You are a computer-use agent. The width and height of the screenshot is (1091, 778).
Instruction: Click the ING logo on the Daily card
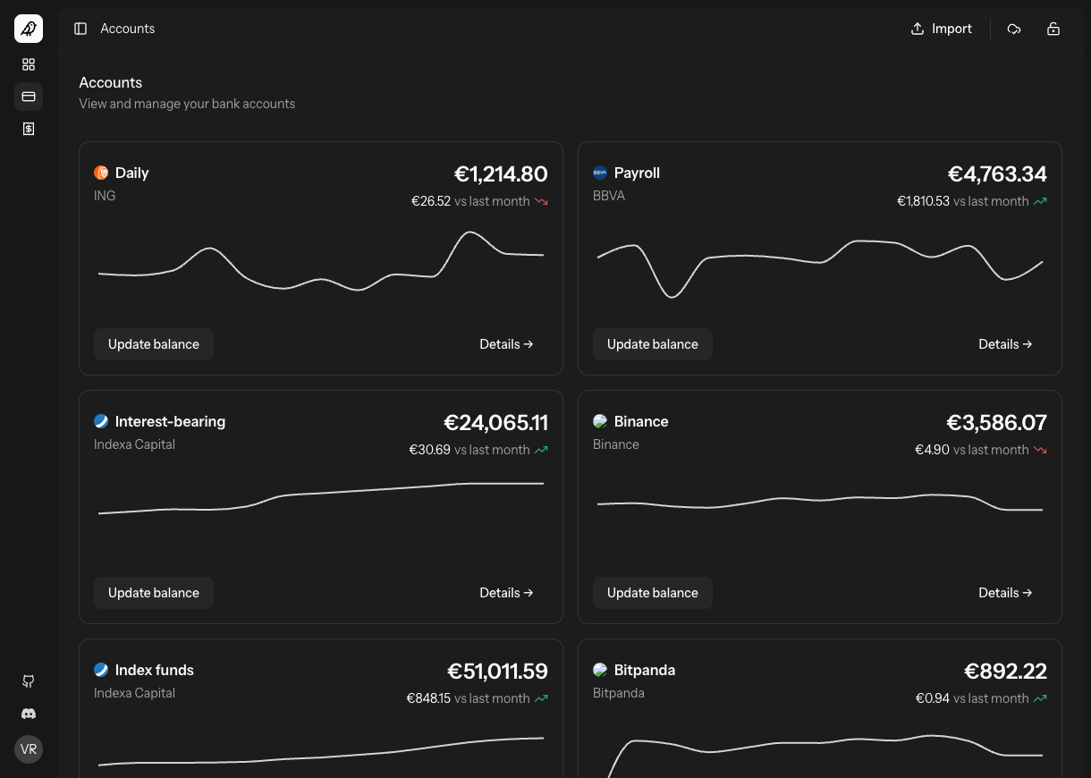point(101,173)
